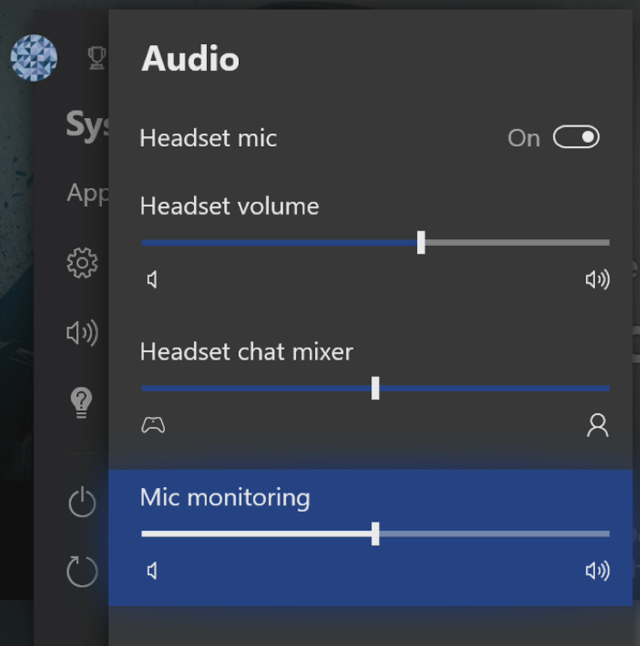640x646 pixels.
Task: Open the profile avatar picture
Action: pyautogui.click(x=34, y=58)
